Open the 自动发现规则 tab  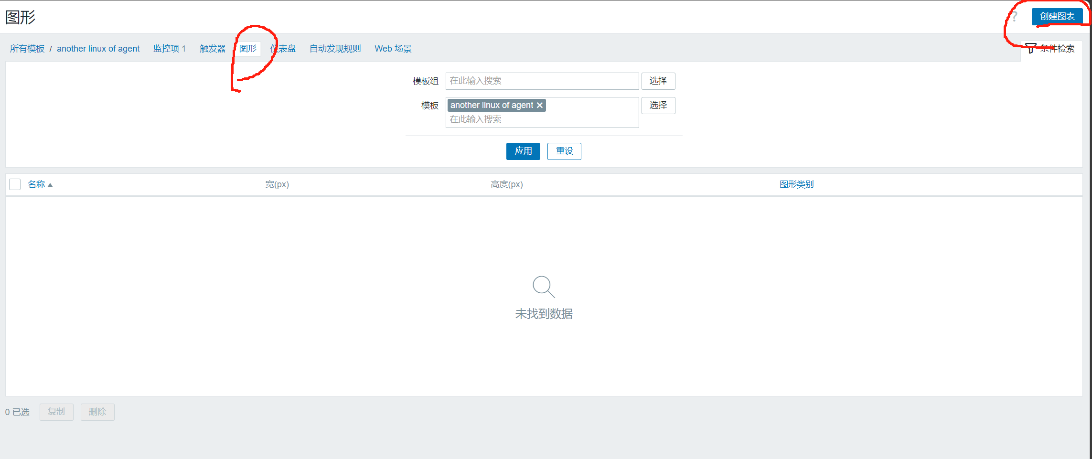[335, 49]
